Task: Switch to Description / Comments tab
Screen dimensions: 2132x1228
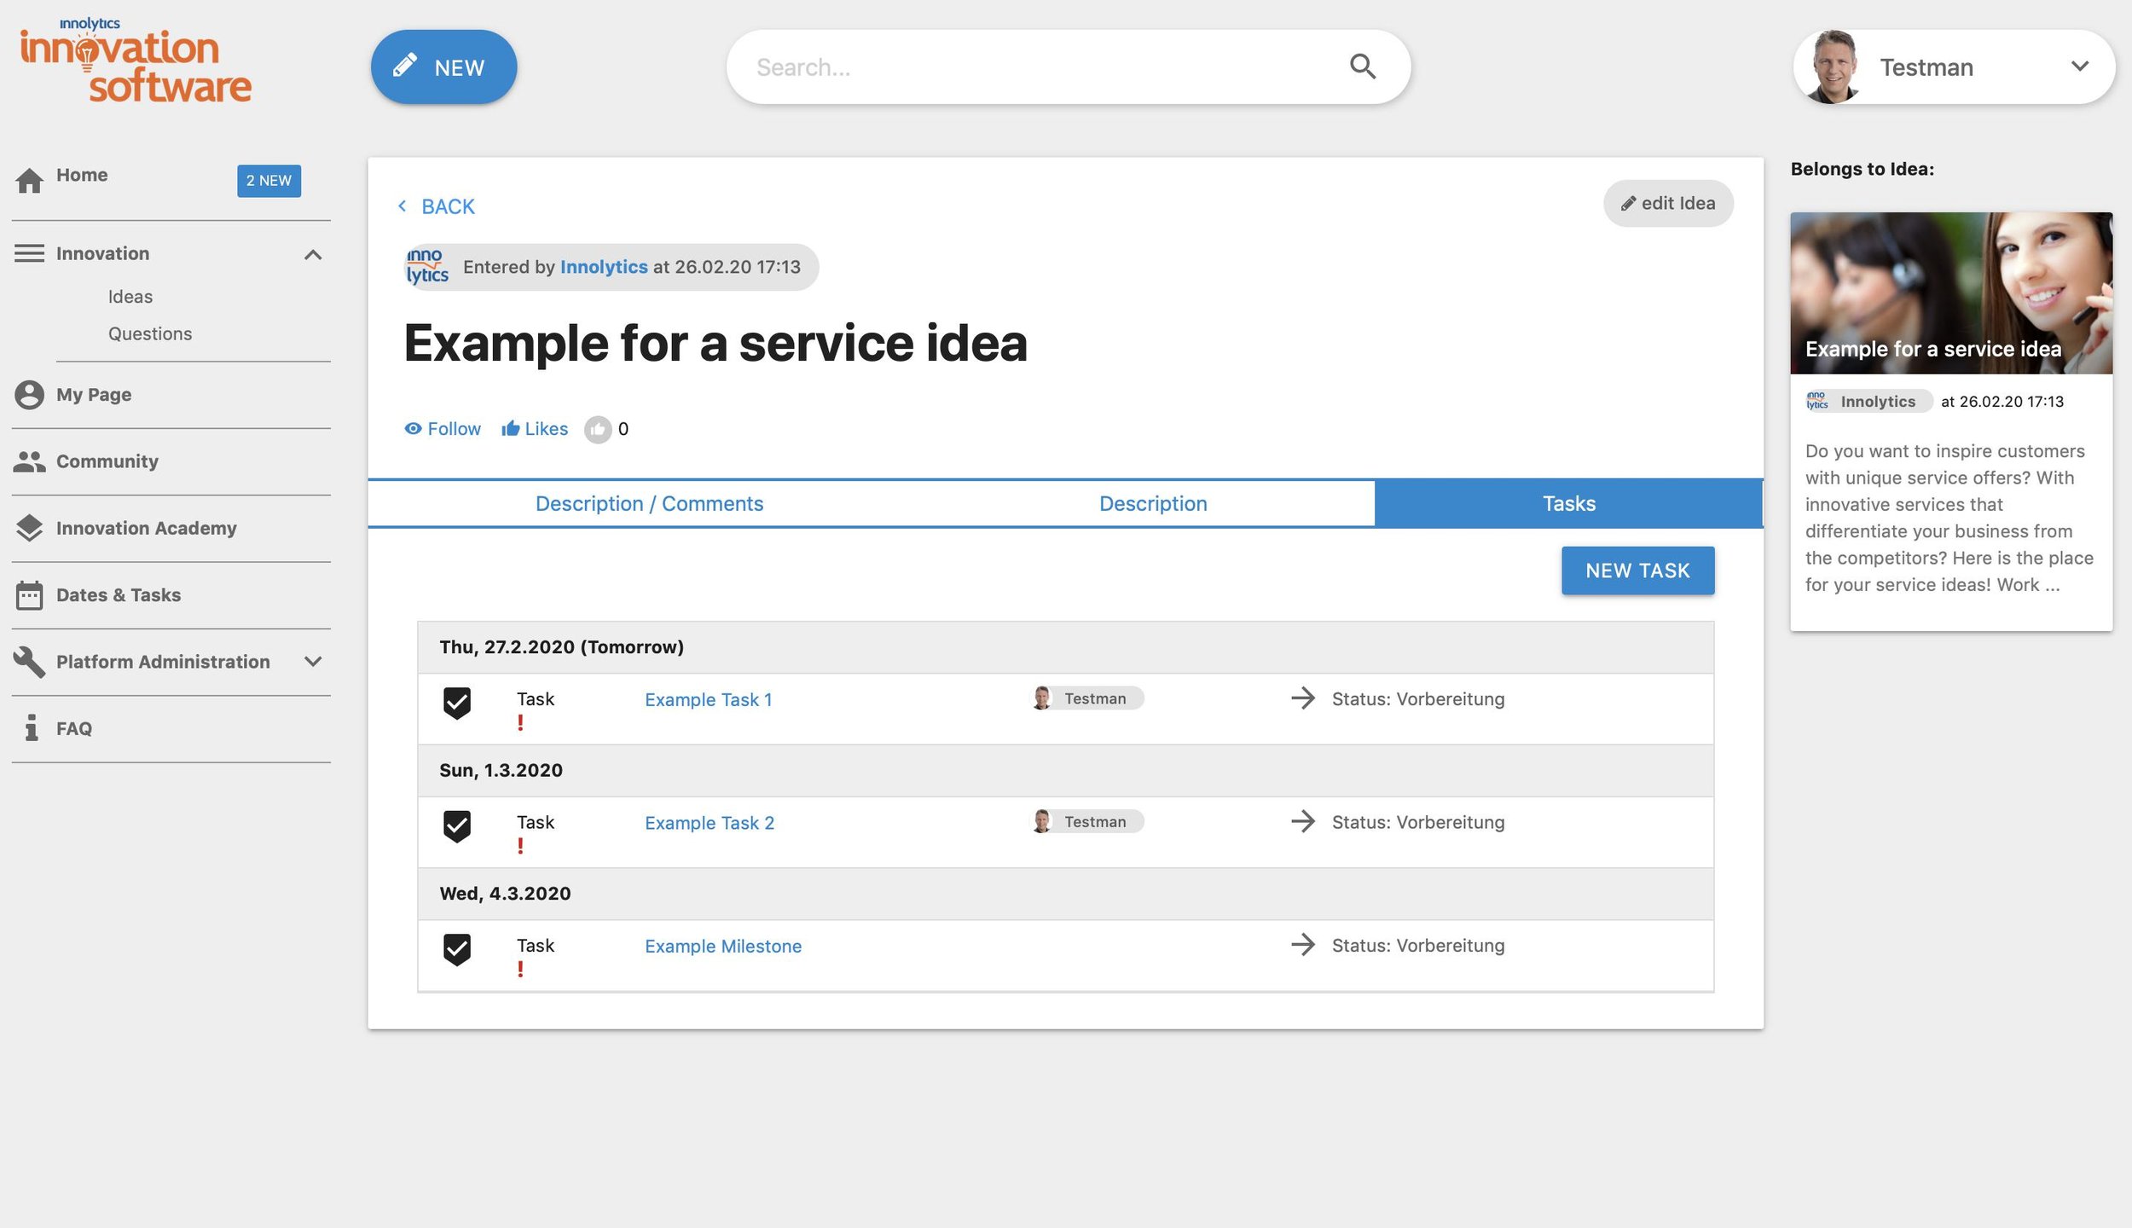Action: coord(649,504)
